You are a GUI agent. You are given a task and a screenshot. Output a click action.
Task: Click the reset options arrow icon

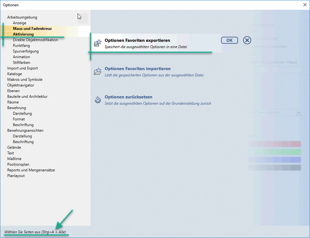98,100
